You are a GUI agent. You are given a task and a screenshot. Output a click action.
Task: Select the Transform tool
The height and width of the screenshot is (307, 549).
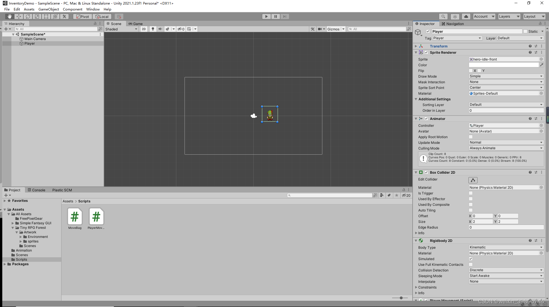(x=55, y=16)
